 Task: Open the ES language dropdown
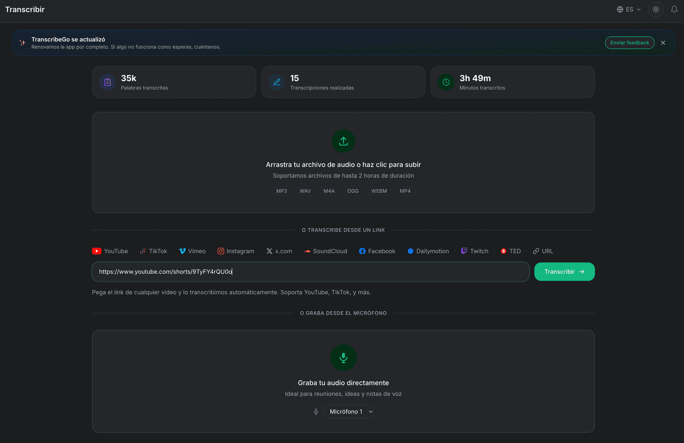point(628,9)
